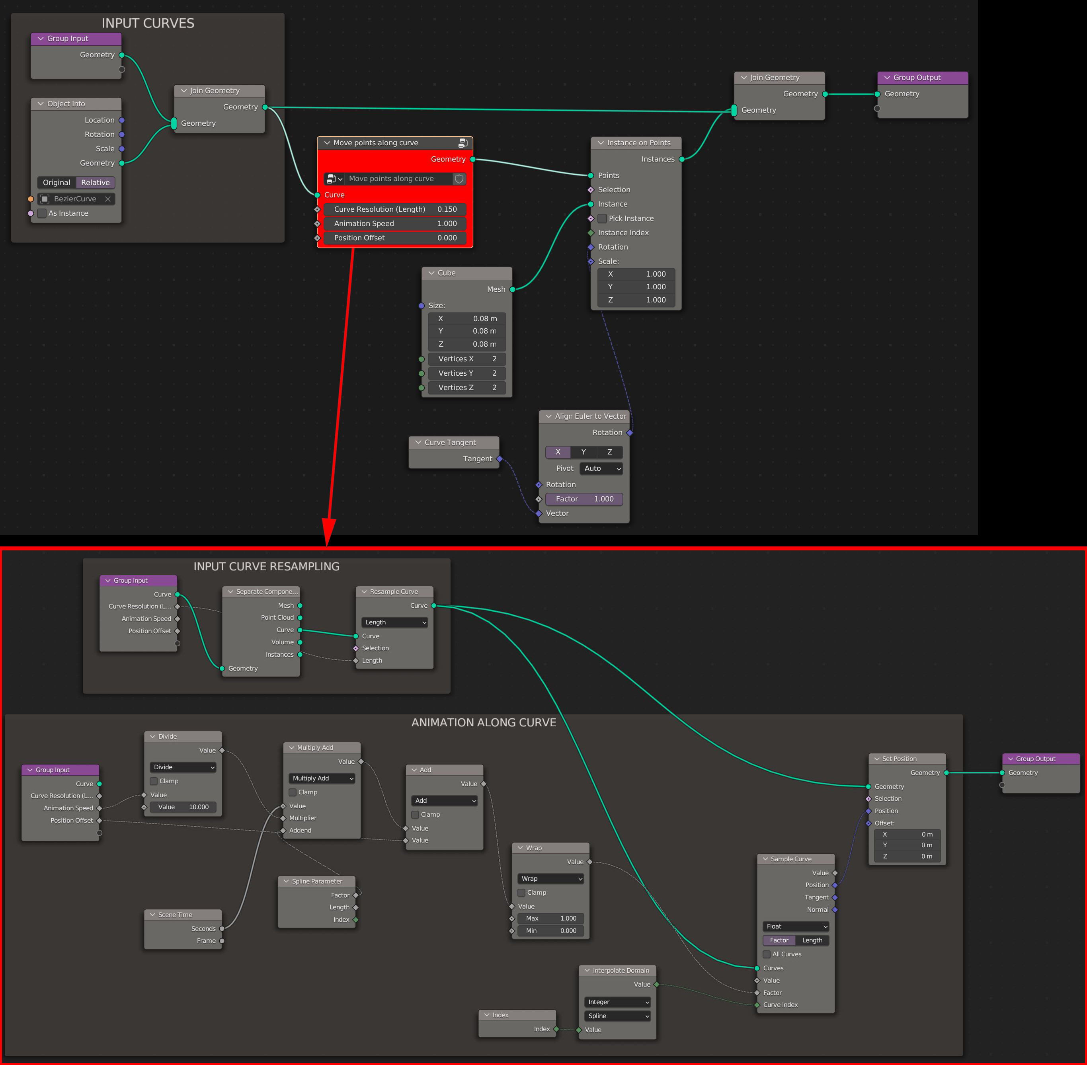The height and width of the screenshot is (1065, 1087).
Task: Enable the As Instance checkbox
Action: 42,213
